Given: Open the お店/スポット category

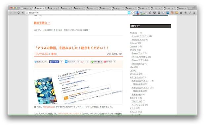Looking at the screenshot, I should (136, 77).
